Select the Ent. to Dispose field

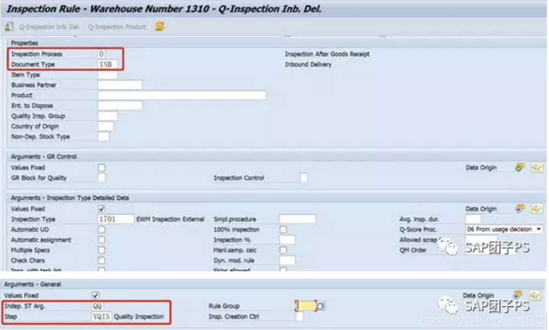(x=120, y=105)
